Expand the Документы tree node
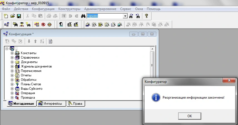The height and width of the screenshot is (125, 238). (12, 62)
